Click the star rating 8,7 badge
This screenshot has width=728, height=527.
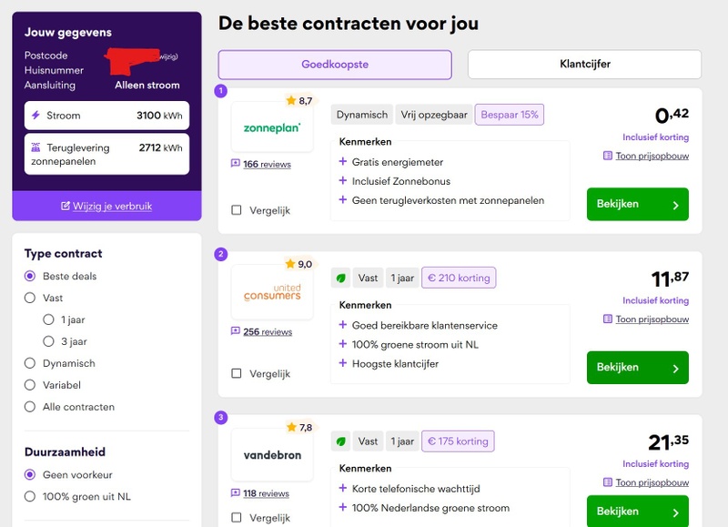click(298, 101)
